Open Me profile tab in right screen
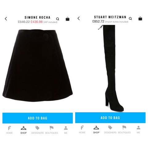The width and height of the screenshot is (148, 148). pos(138,129)
